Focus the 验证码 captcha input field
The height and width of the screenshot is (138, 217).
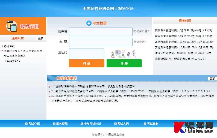coord(86,53)
